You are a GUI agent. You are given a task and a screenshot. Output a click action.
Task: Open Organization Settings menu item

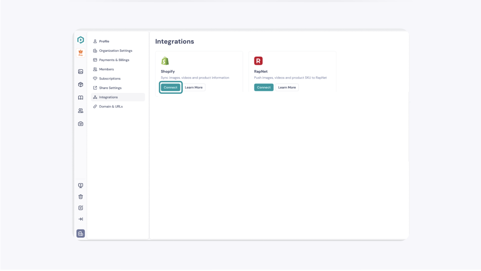[x=116, y=51]
